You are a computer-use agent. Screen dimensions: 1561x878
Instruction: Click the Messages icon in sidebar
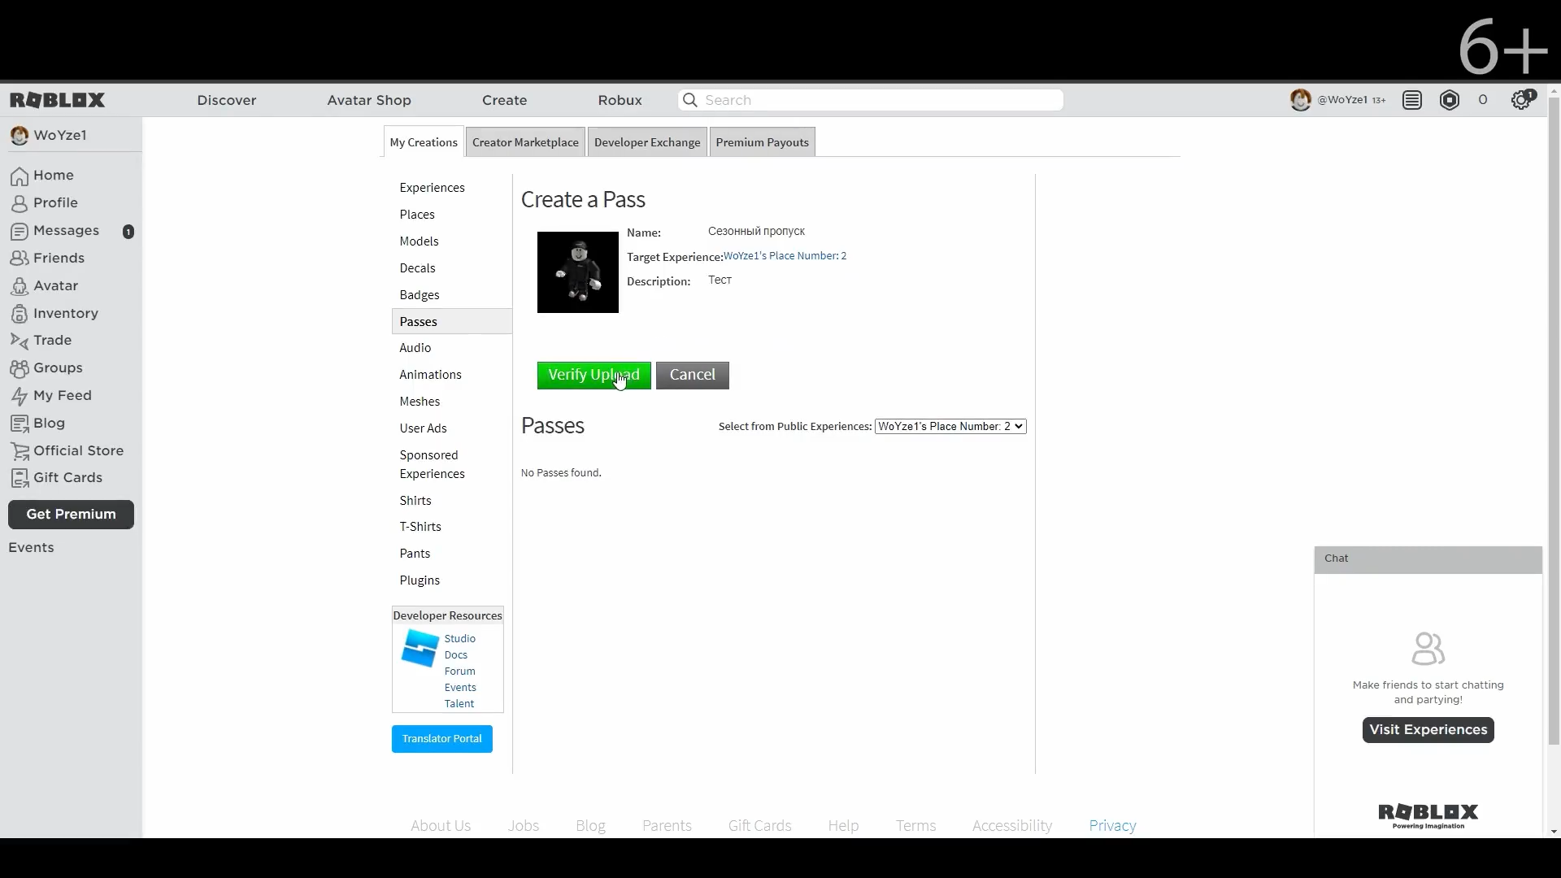[x=20, y=231]
